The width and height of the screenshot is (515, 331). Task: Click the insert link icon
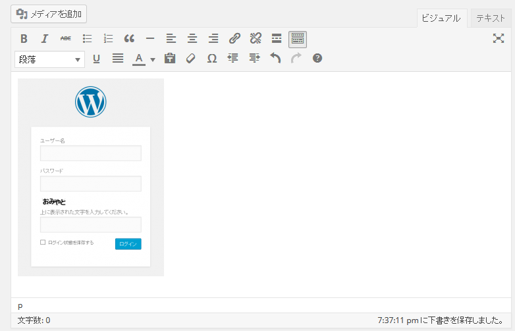click(234, 38)
